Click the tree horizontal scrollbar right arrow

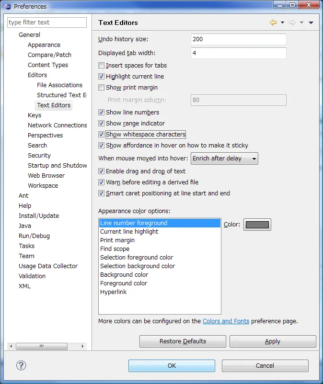pos(82,346)
